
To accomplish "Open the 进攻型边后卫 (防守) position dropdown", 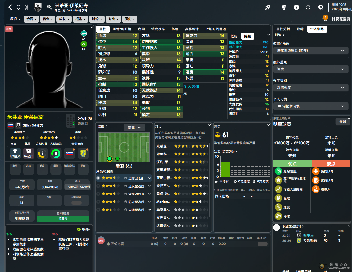I will 310,51.
